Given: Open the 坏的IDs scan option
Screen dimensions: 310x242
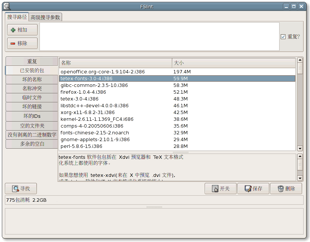Looking at the screenshot, I should [x=31, y=116].
